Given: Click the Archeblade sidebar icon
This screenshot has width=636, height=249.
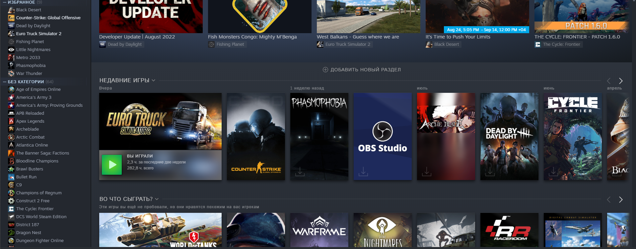Looking at the screenshot, I should [11, 129].
